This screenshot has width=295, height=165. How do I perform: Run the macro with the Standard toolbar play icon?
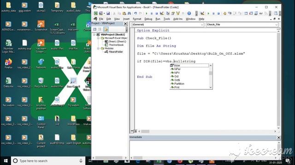point(147,13)
